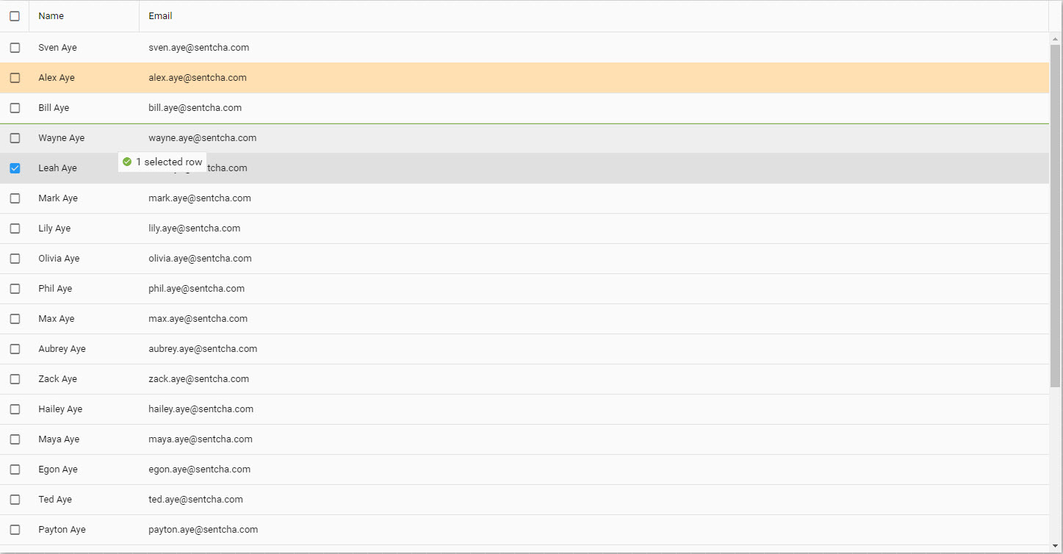Click the Name column header
Screen dimensions: 1063x554
tap(51, 16)
